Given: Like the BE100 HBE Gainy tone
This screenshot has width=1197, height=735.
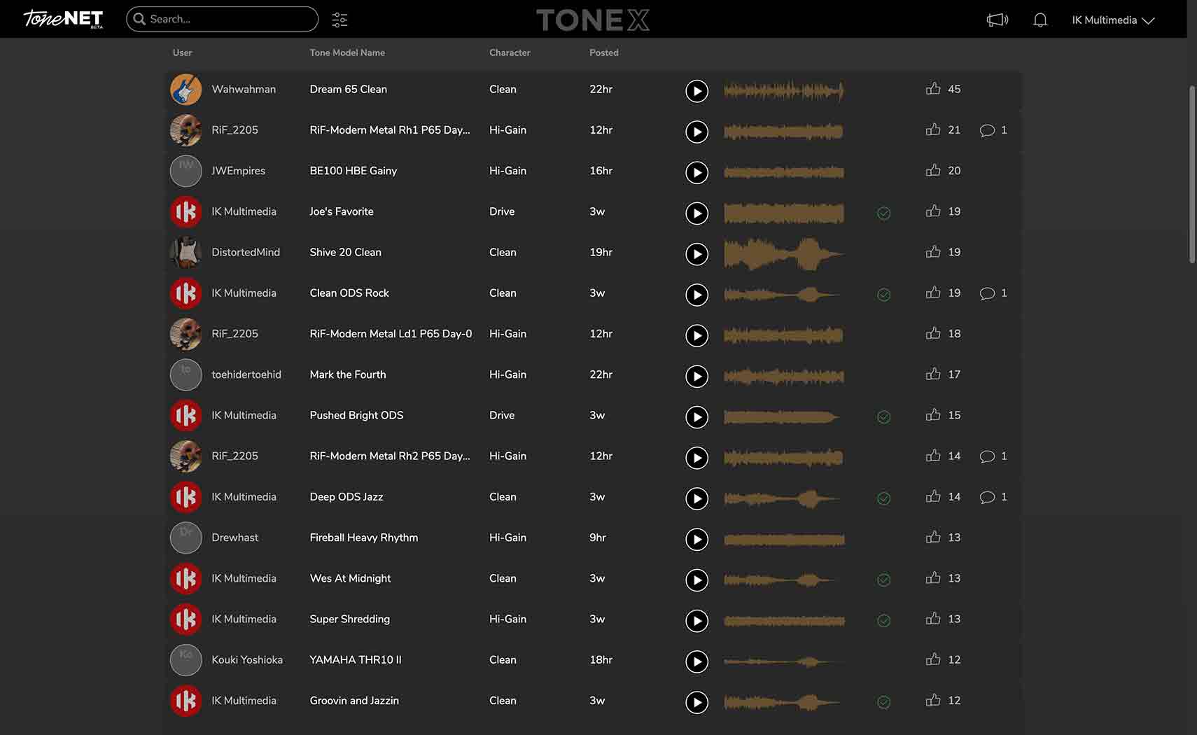Looking at the screenshot, I should [x=933, y=170].
